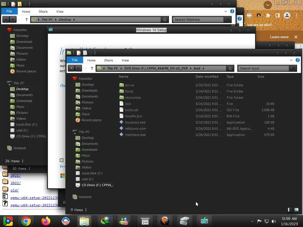This screenshot has height=227, width=303.
Task: Go forward in the boot window
Action: [78, 68]
